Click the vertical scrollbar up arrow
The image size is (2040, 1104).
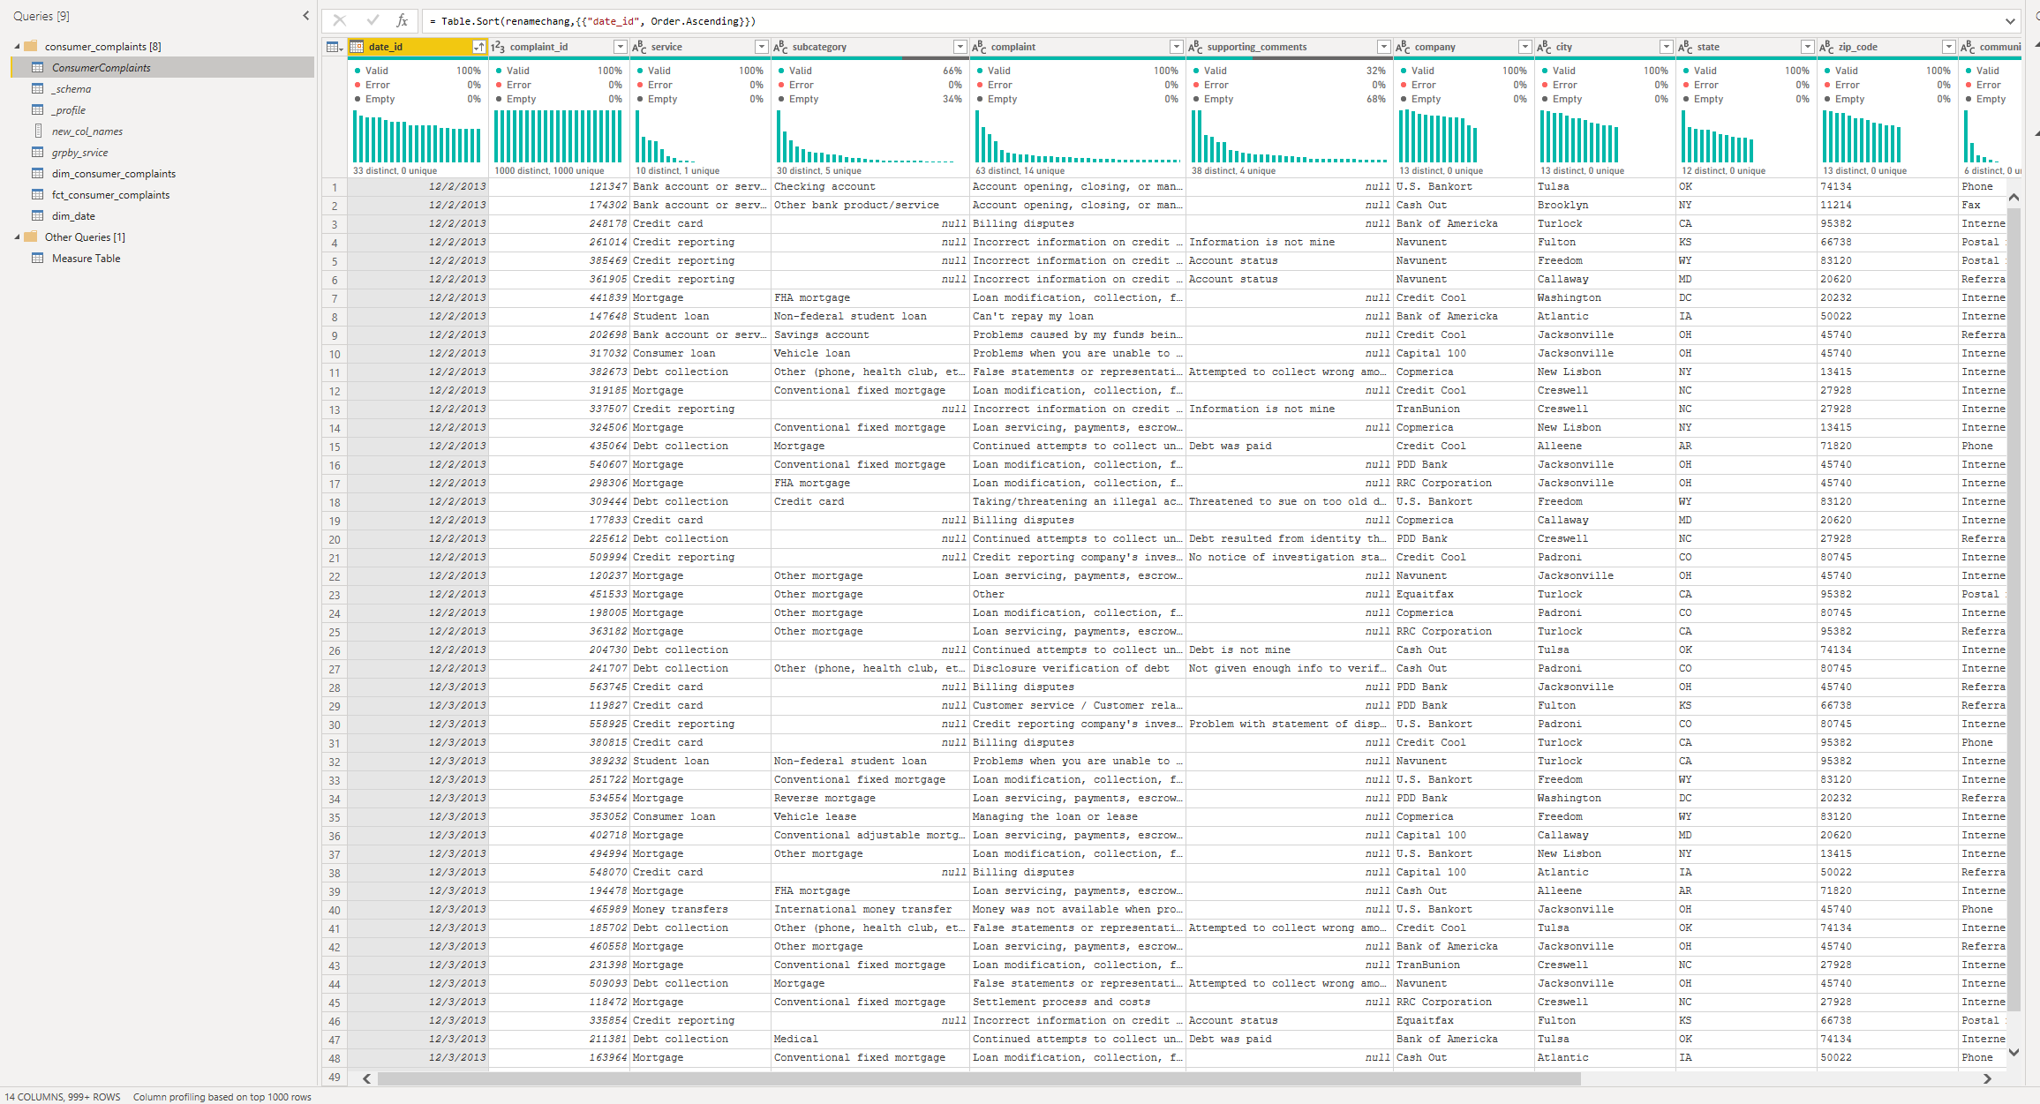(x=2014, y=197)
